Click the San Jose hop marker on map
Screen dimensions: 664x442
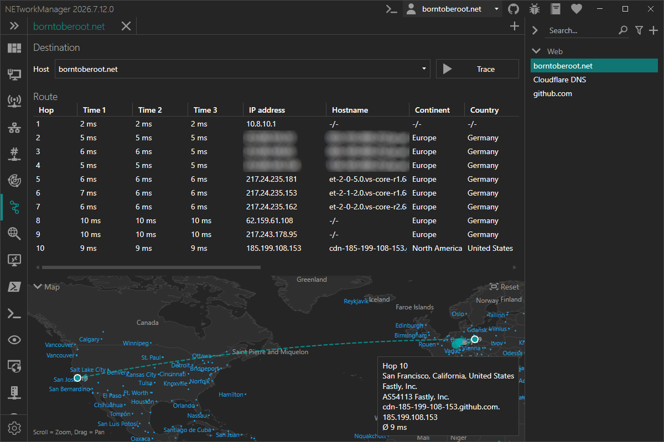(77, 377)
